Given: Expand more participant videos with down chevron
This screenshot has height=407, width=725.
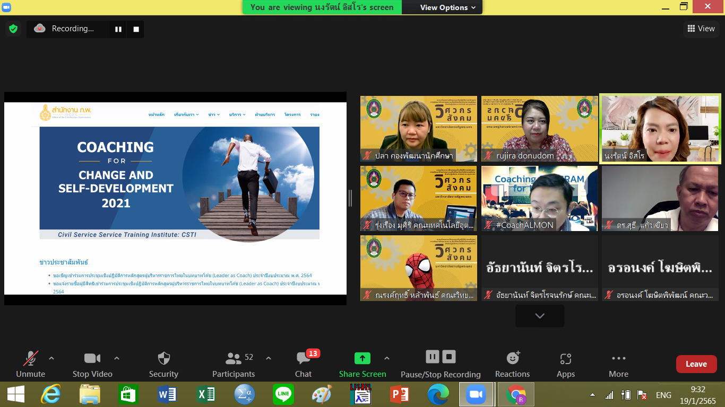Looking at the screenshot, I should pyautogui.click(x=540, y=316).
